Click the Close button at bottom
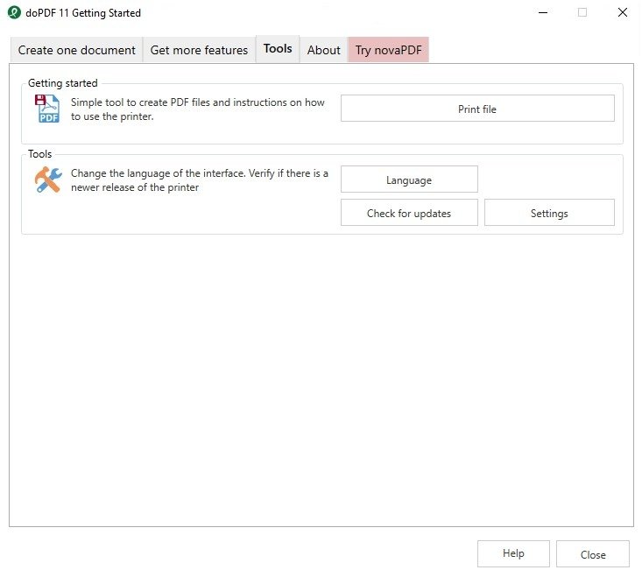This screenshot has height=577, width=642. coord(593,553)
